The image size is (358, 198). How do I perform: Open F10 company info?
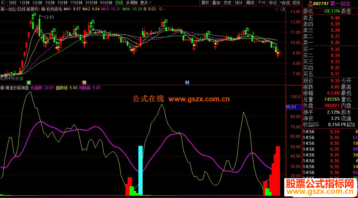[x=262, y=3]
